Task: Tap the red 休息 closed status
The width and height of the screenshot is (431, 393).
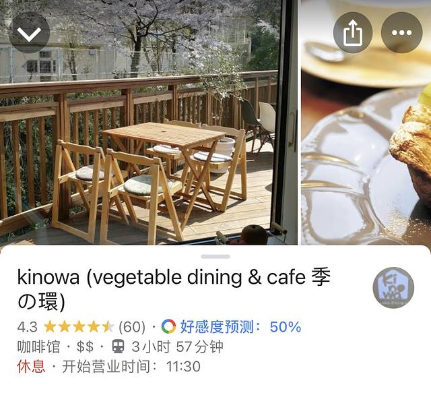Action: [x=31, y=366]
